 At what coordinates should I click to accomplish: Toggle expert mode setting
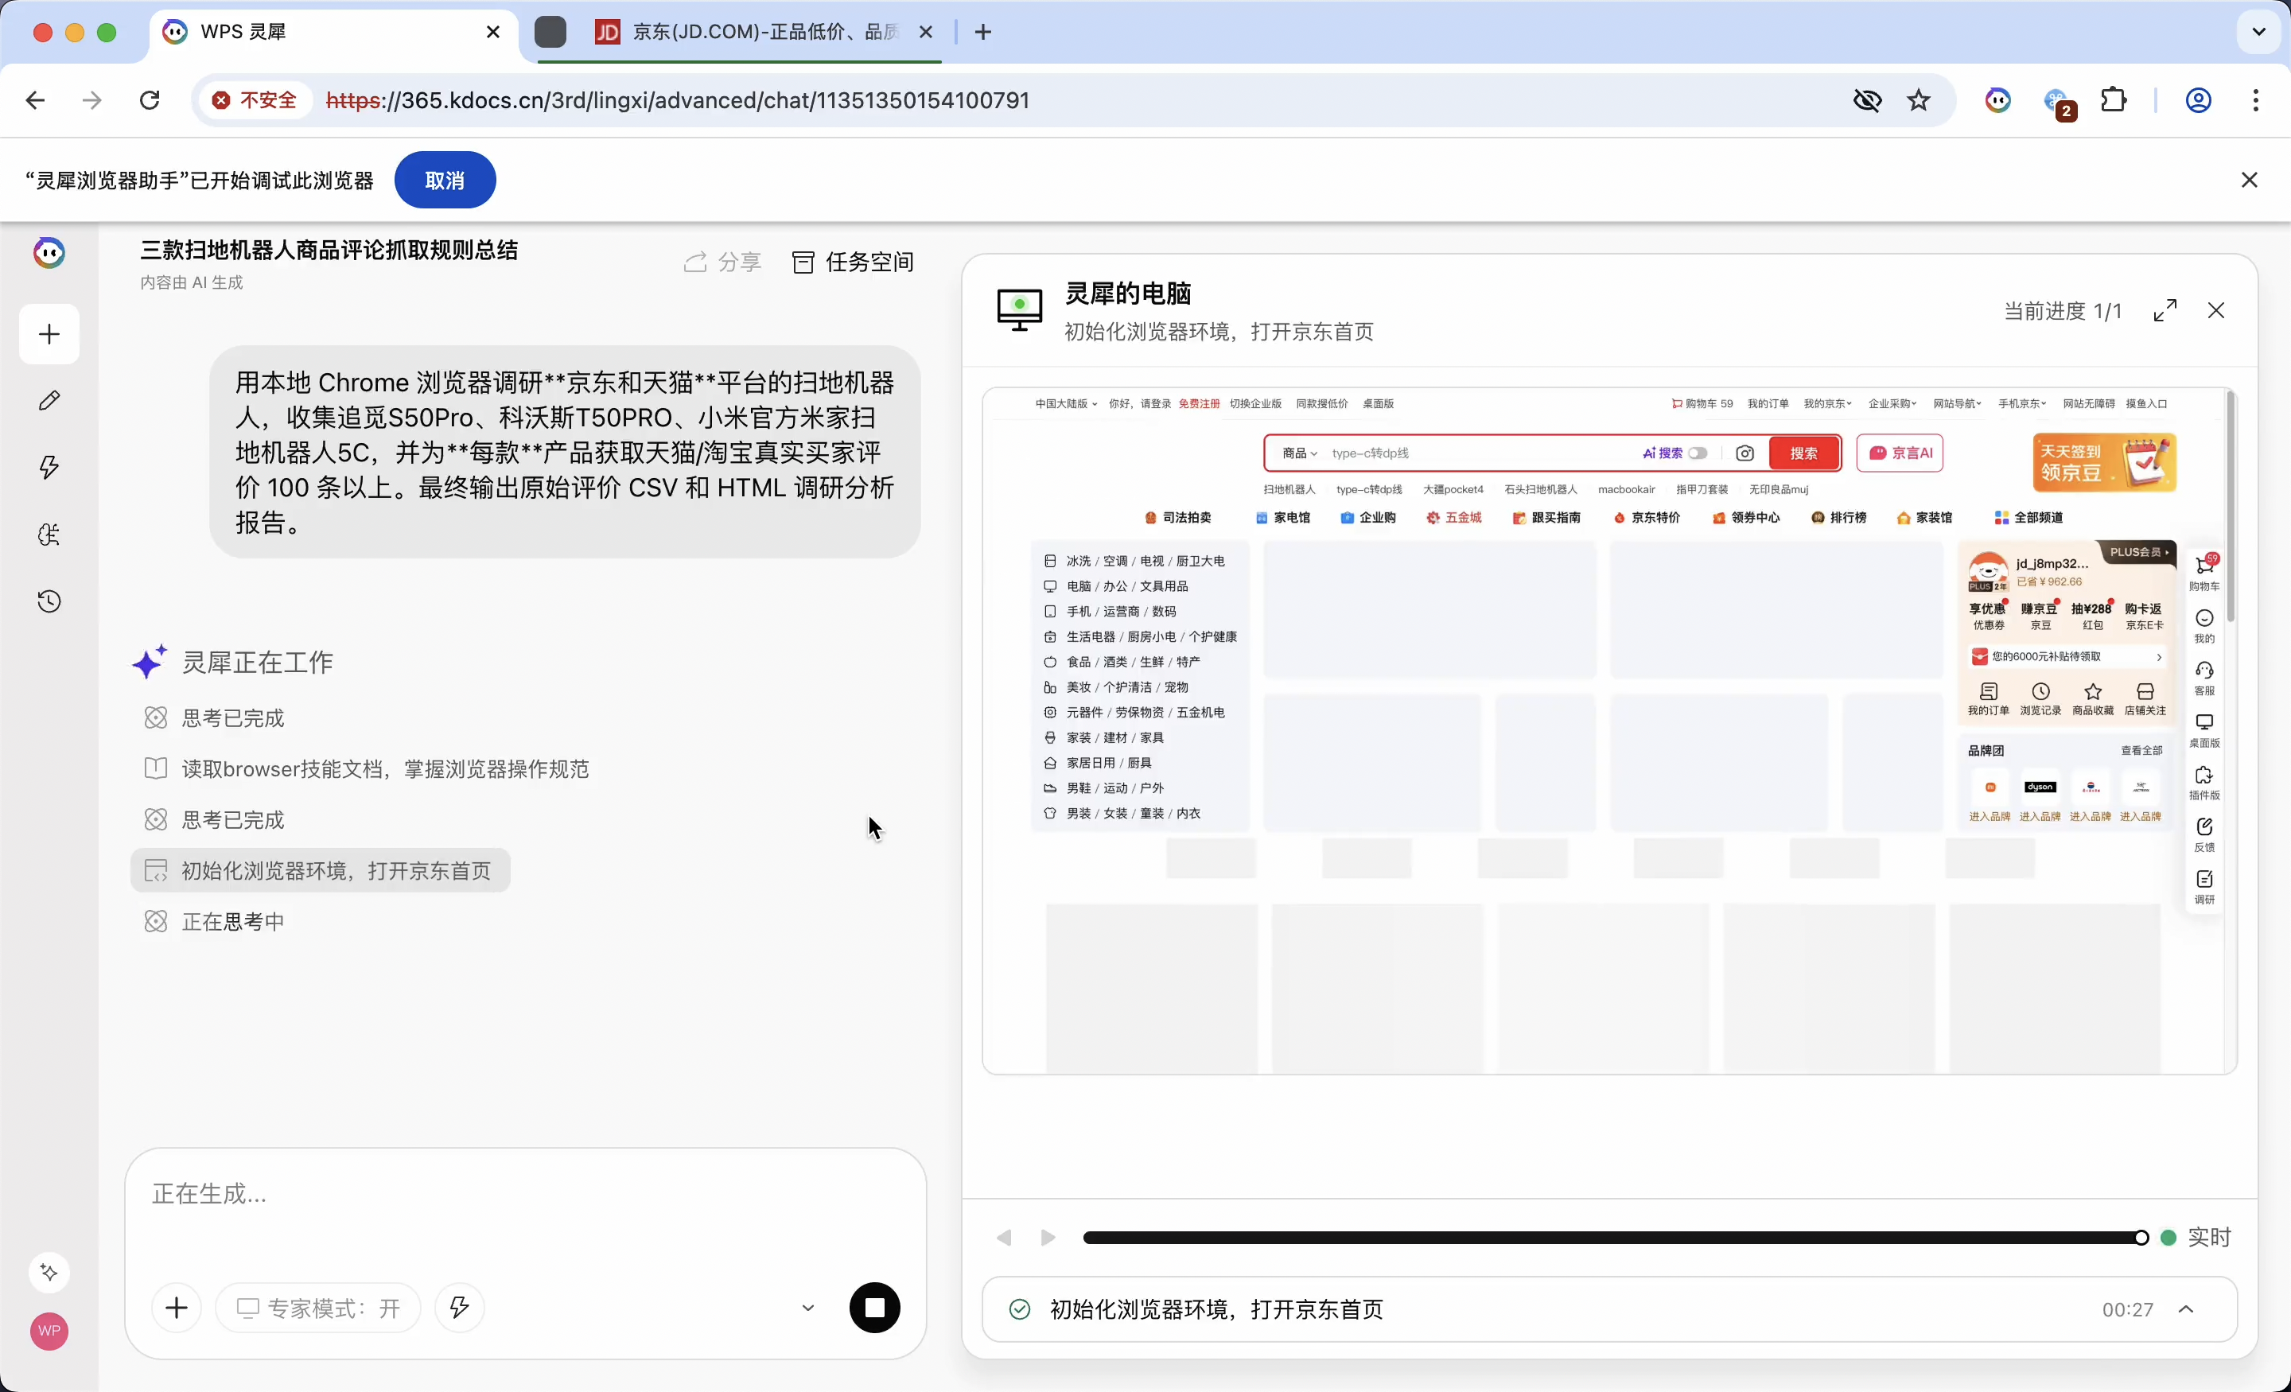318,1308
